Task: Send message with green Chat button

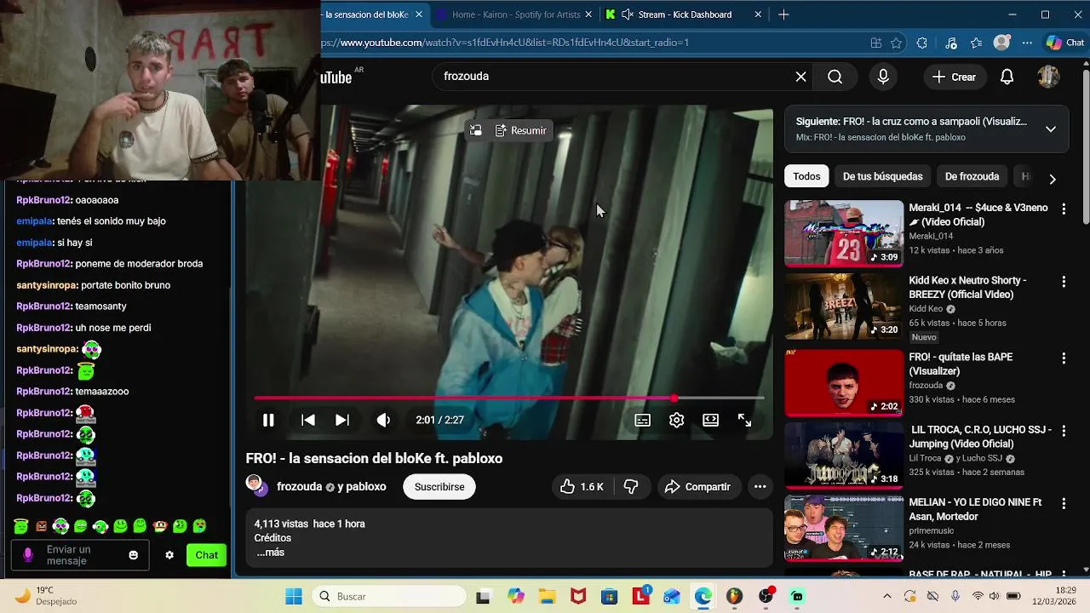Action: pyautogui.click(x=206, y=555)
